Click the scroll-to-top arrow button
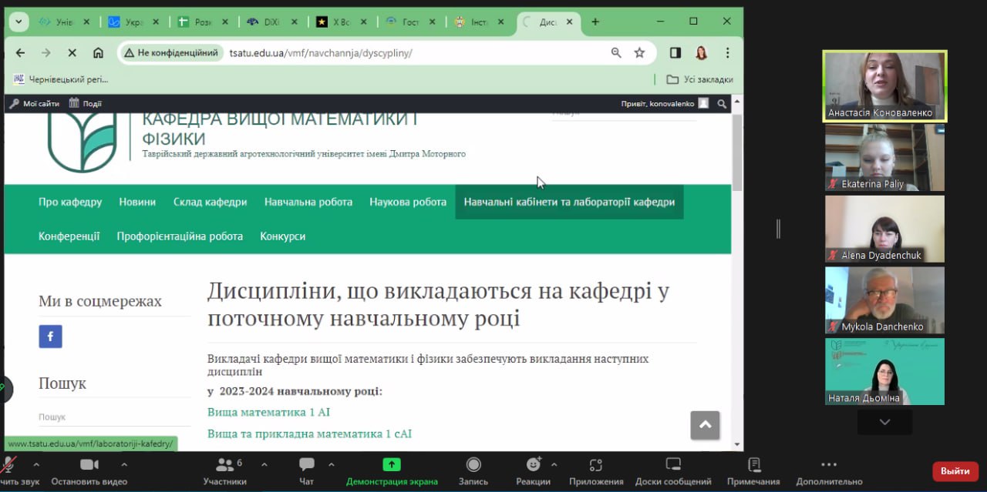 pyautogui.click(x=705, y=425)
